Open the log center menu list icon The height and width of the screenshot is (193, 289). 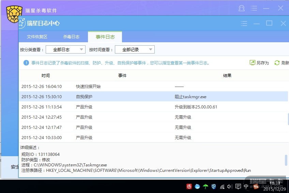coord(244,24)
